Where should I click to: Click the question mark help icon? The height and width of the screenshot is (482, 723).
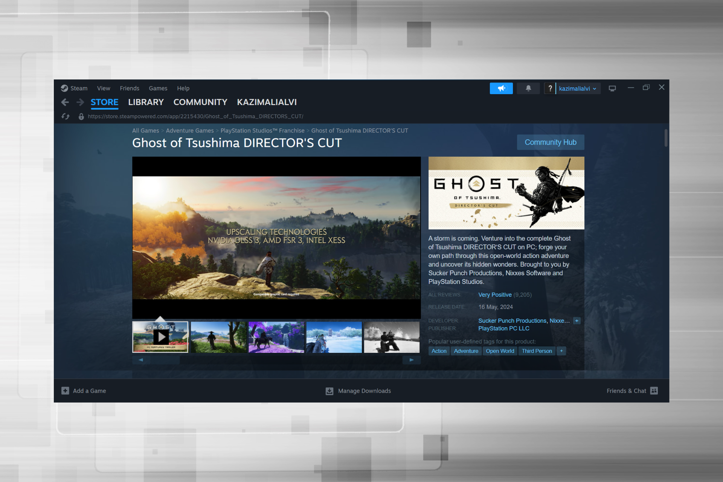[550, 88]
